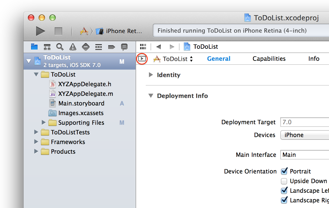
Task: Select the ToDoList group folder
Action: [58, 74]
